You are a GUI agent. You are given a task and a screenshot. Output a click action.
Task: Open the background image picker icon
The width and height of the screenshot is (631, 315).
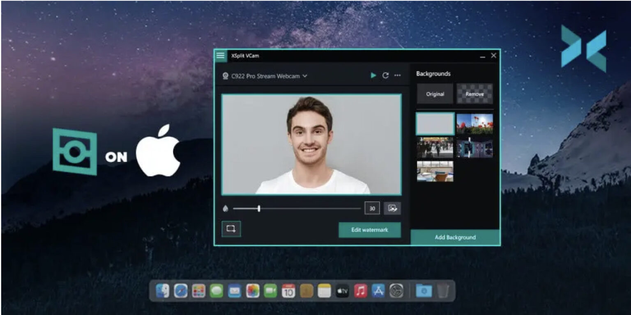coord(393,208)
